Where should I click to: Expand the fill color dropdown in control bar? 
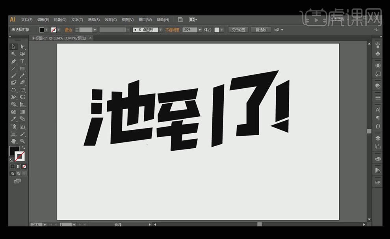(46, 30)
